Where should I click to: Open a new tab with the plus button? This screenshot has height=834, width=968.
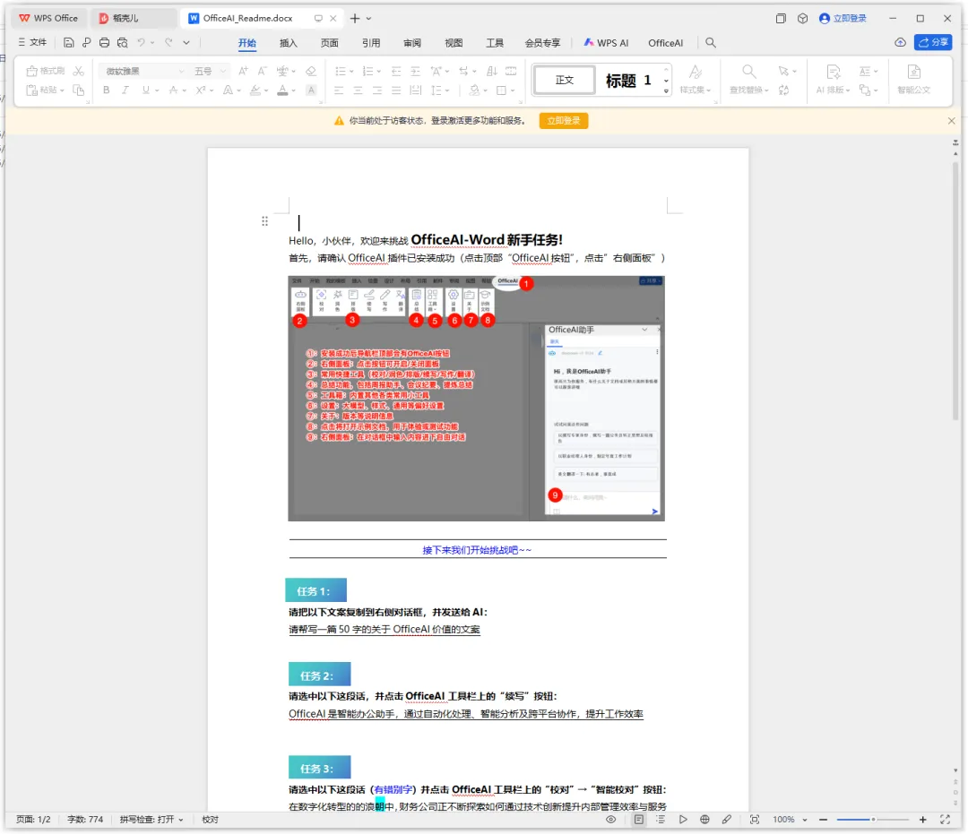pyautogui.click(x=354, y=18)
